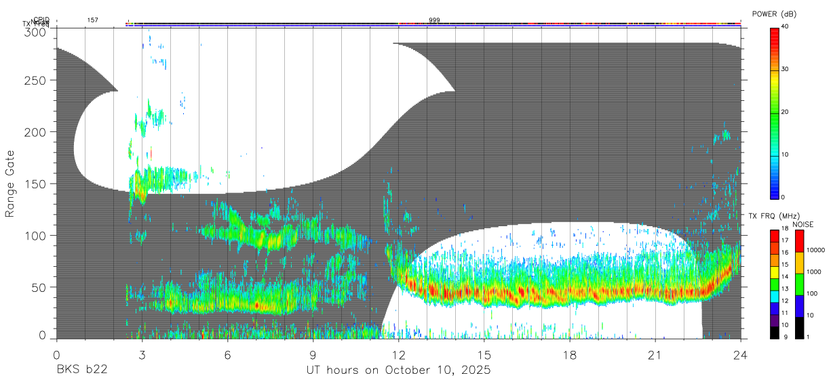This screenshot has width=833, height=384.
Task: Click the 40 tick on power scale
Action: point(784,26)
